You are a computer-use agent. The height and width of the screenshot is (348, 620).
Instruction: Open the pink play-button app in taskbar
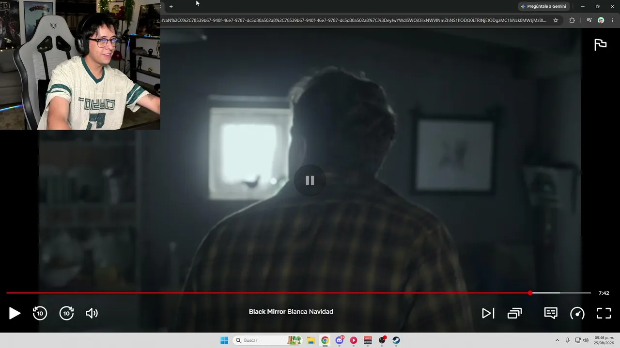pyautogui.click(x=354, y=340)
